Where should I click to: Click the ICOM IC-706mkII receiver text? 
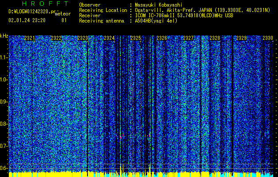[x=184, y=15]
